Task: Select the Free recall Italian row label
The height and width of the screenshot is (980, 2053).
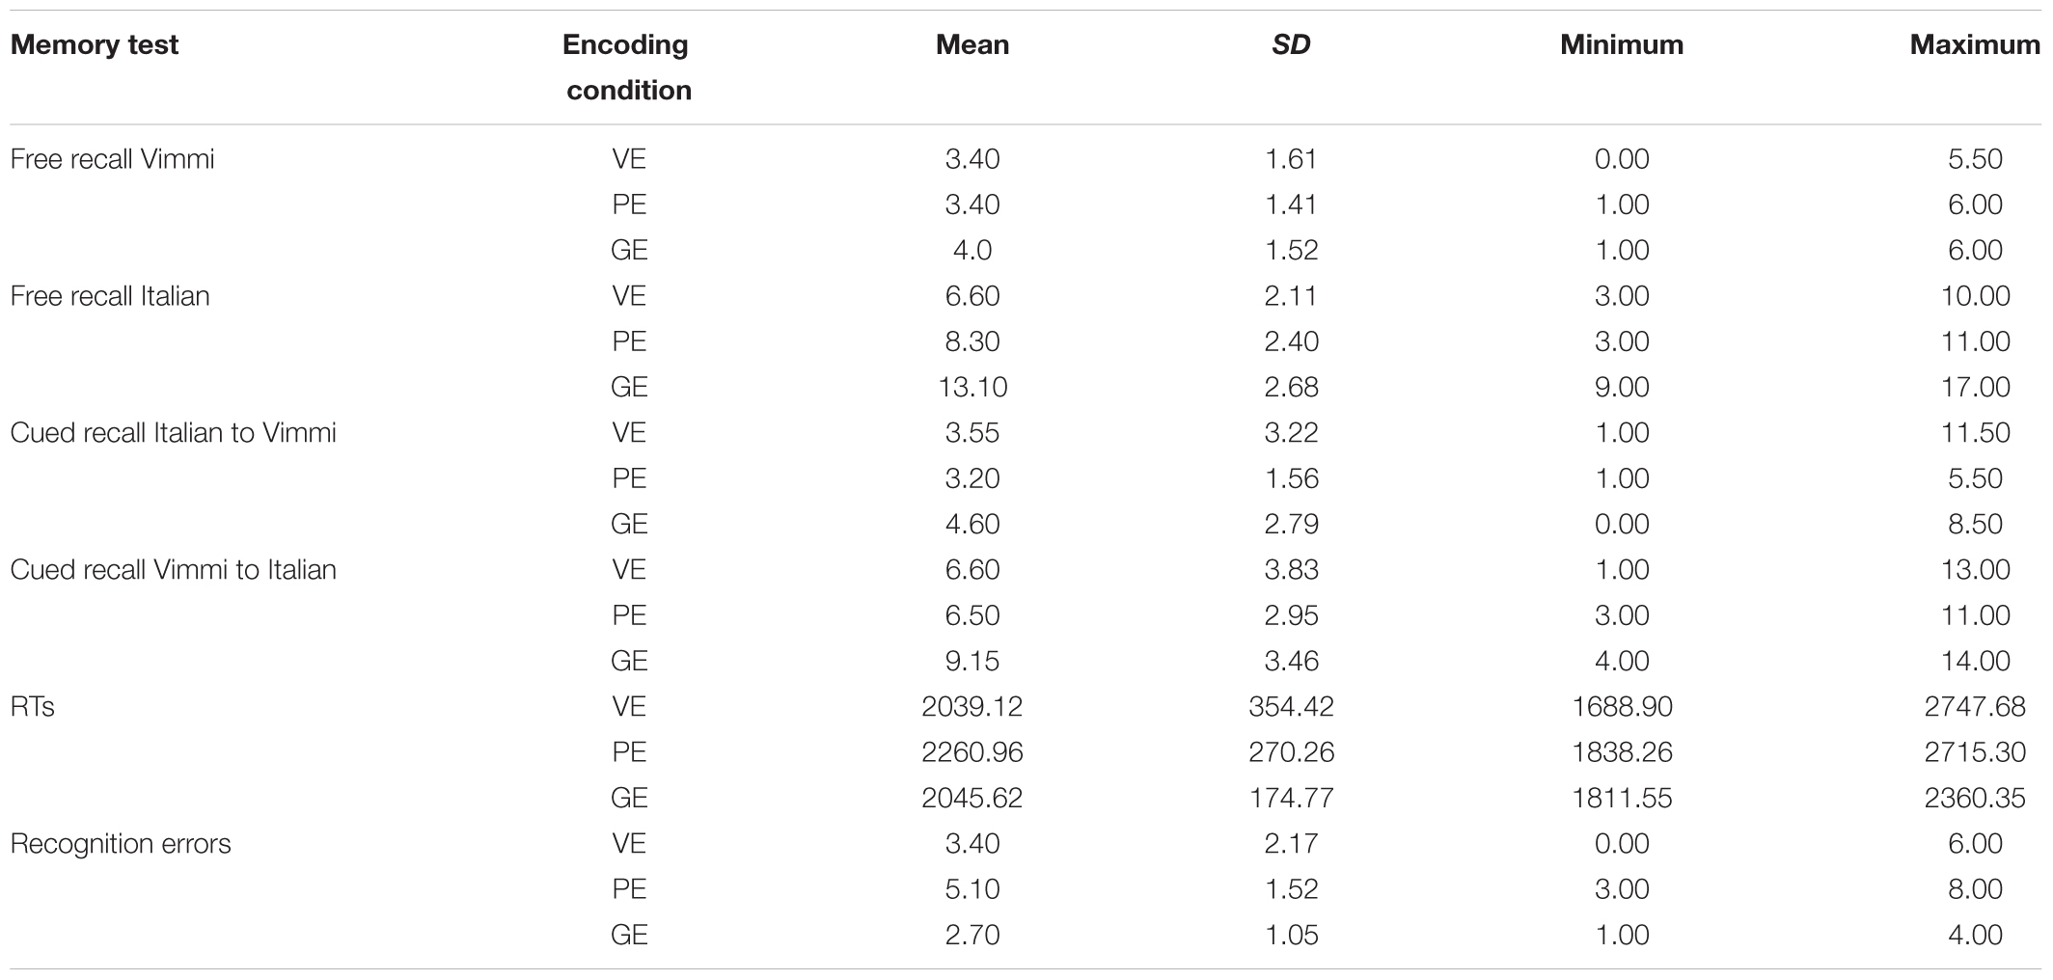Action: (110, 296)
